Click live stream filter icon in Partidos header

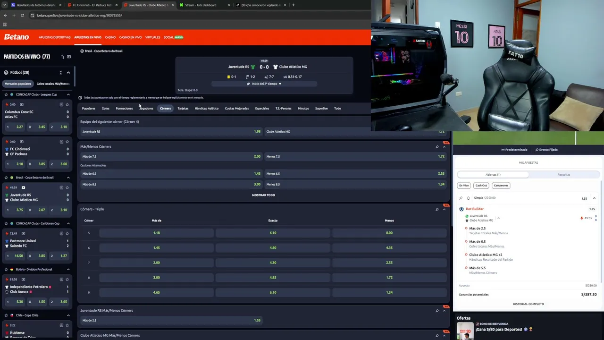[69, 57]
